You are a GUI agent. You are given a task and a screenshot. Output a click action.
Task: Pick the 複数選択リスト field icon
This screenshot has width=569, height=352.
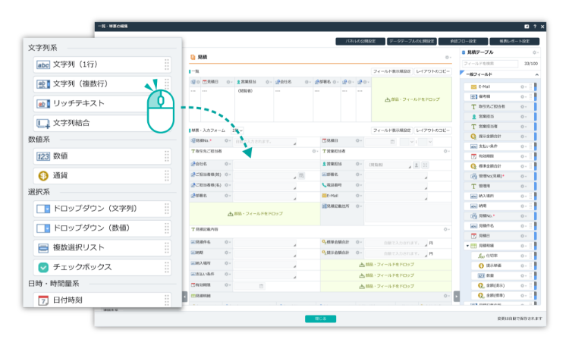point(42,247)
